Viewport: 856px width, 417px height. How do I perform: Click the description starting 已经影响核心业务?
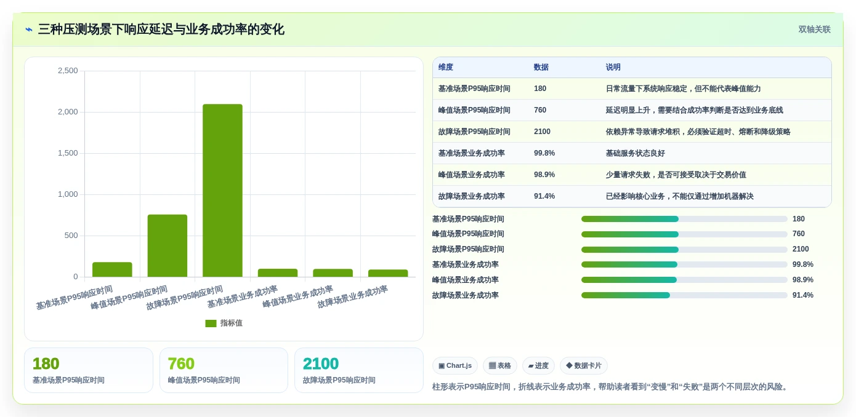click(x=680, y=196)
